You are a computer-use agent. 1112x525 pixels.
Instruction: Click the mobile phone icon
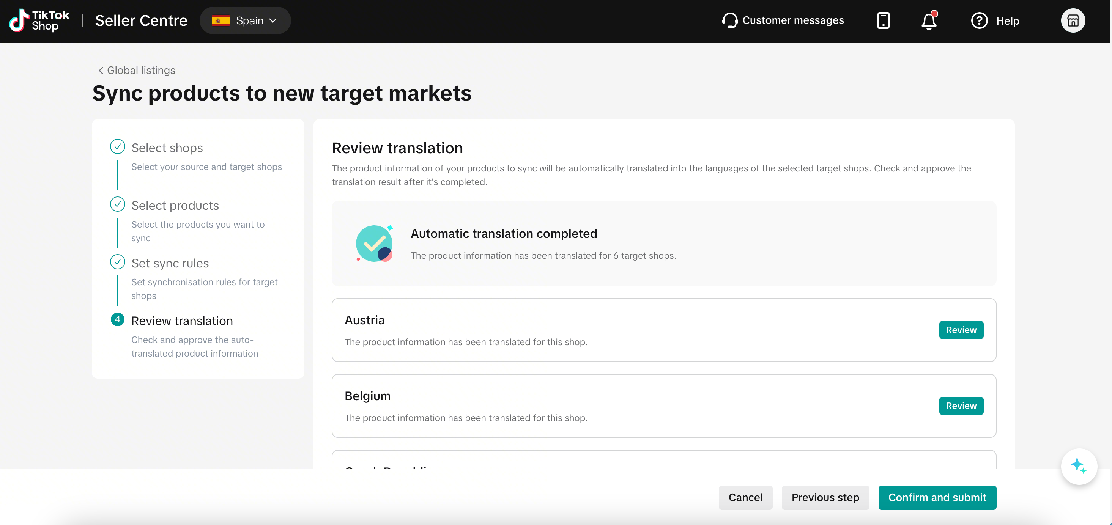883,20
